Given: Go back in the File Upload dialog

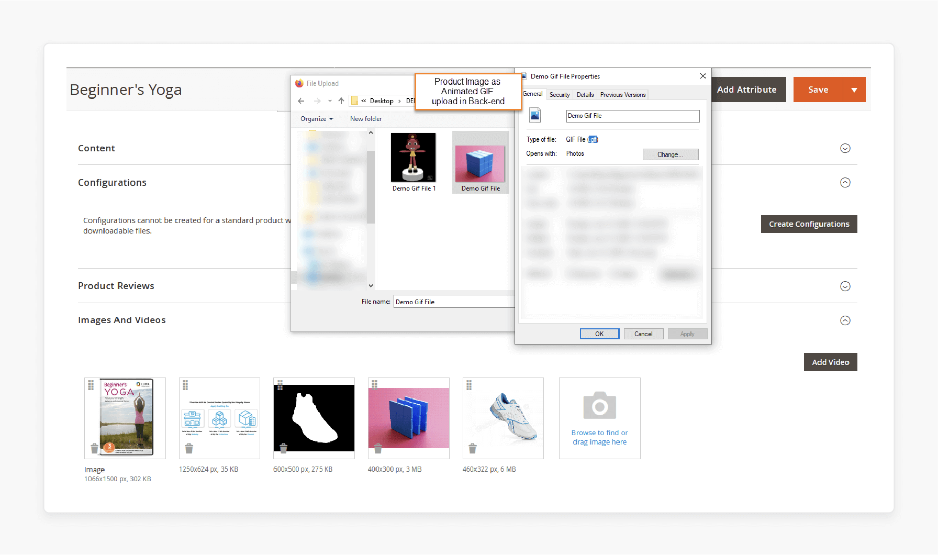Looking at the screenshot, I should pos(301,101).
